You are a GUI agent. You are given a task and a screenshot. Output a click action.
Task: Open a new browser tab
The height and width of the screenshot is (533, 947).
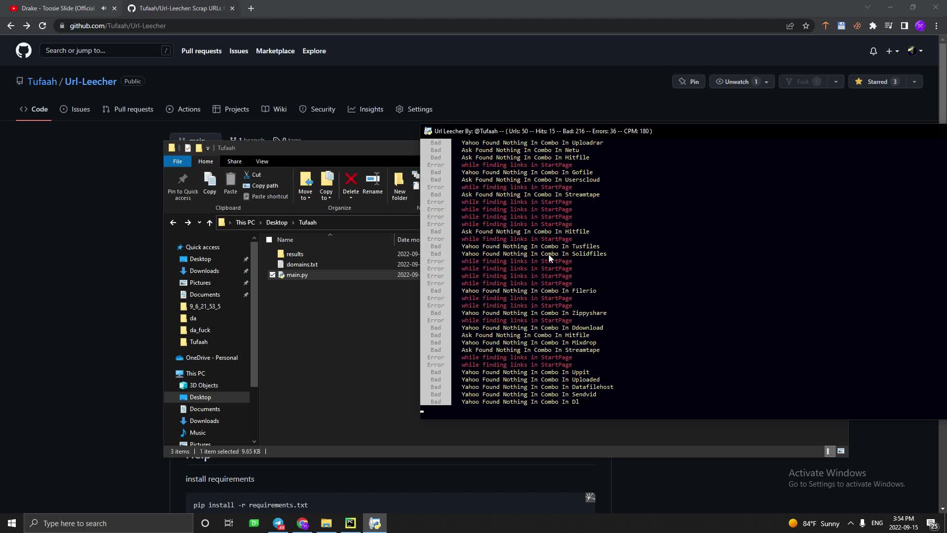coord(251,8)
